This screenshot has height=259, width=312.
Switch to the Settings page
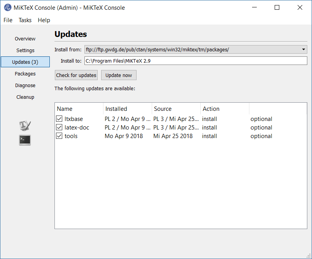click(x=25, y=50)
